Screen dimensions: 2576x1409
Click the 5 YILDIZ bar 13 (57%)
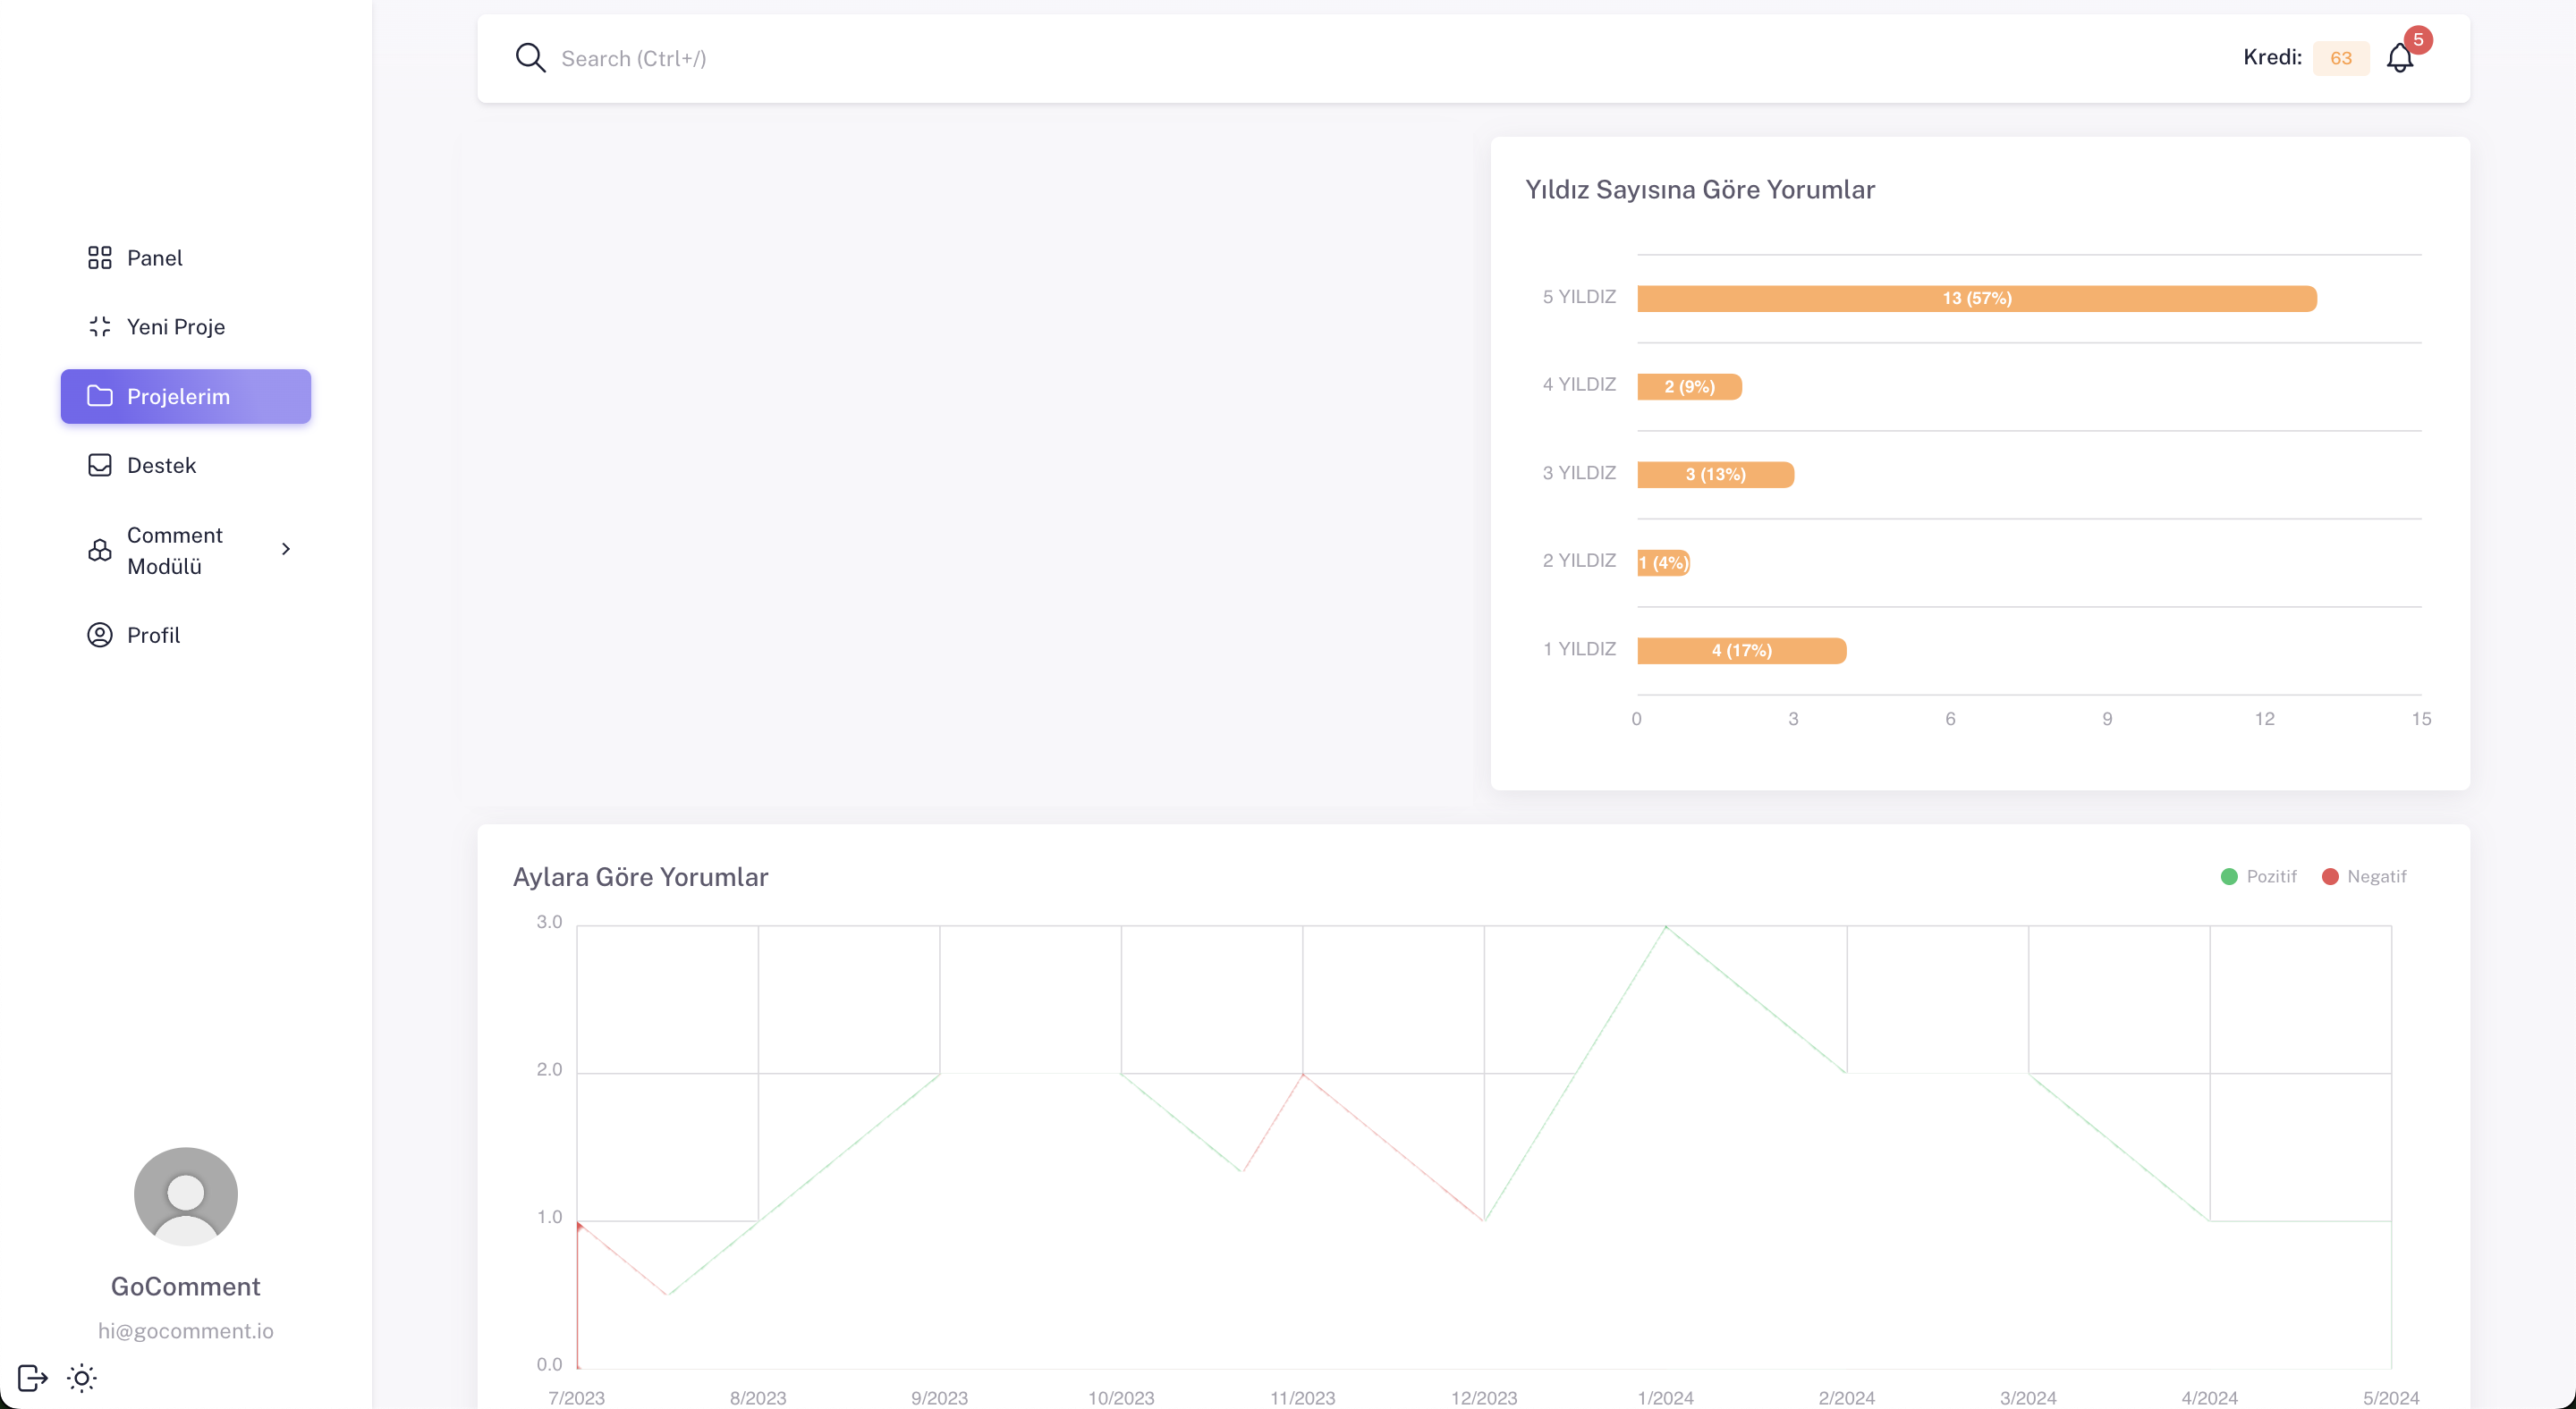coord(1977,298)
